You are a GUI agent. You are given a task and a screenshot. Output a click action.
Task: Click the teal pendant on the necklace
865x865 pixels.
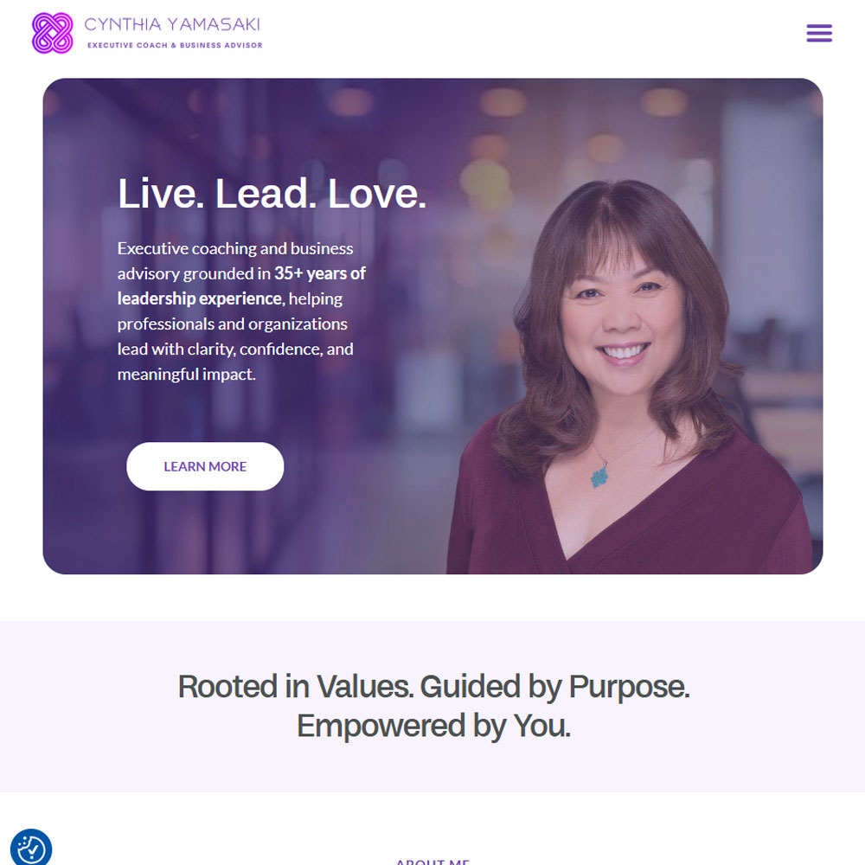[599, 477]
